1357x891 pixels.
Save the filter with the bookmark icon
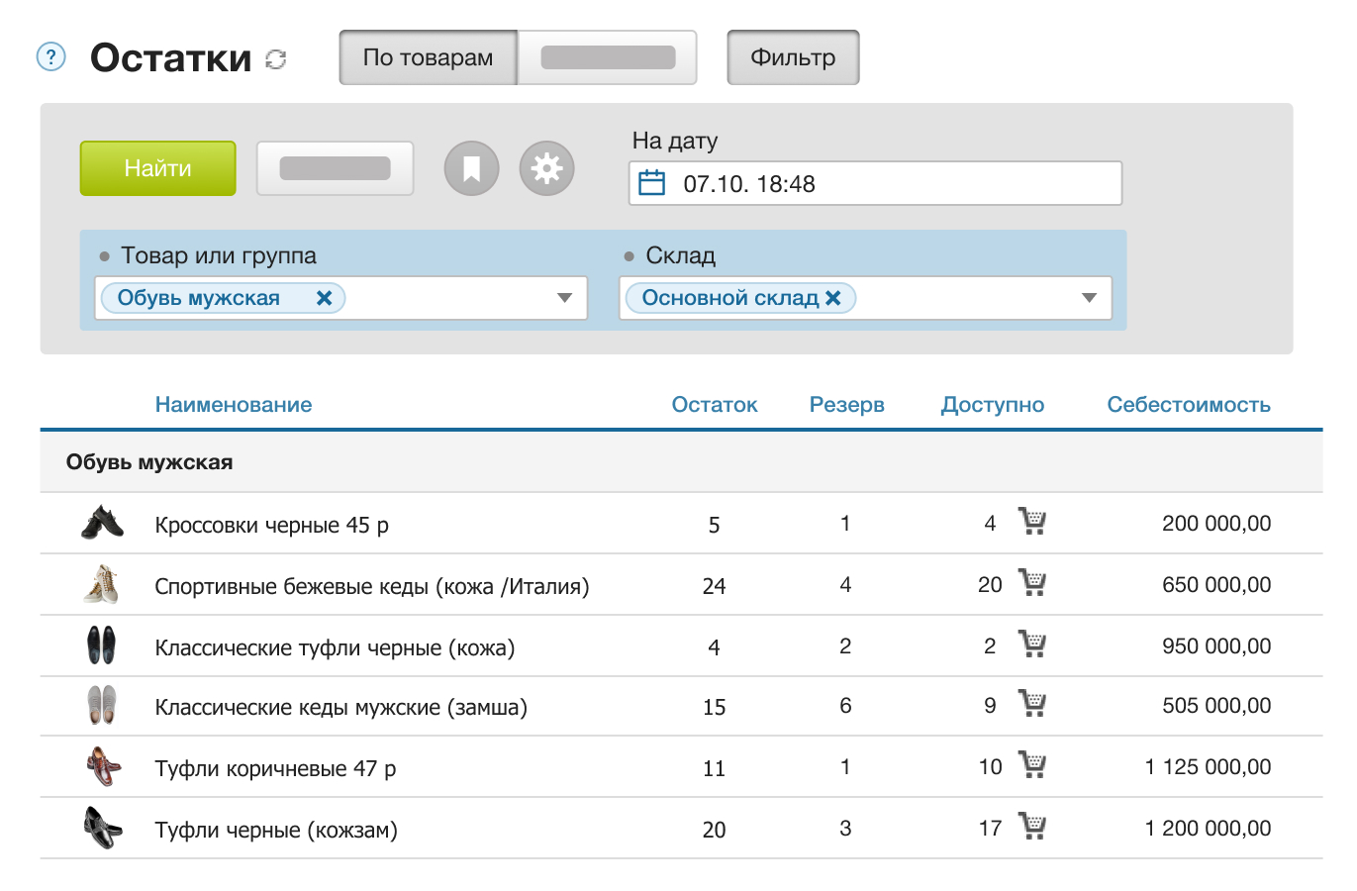tap(471, 168)
